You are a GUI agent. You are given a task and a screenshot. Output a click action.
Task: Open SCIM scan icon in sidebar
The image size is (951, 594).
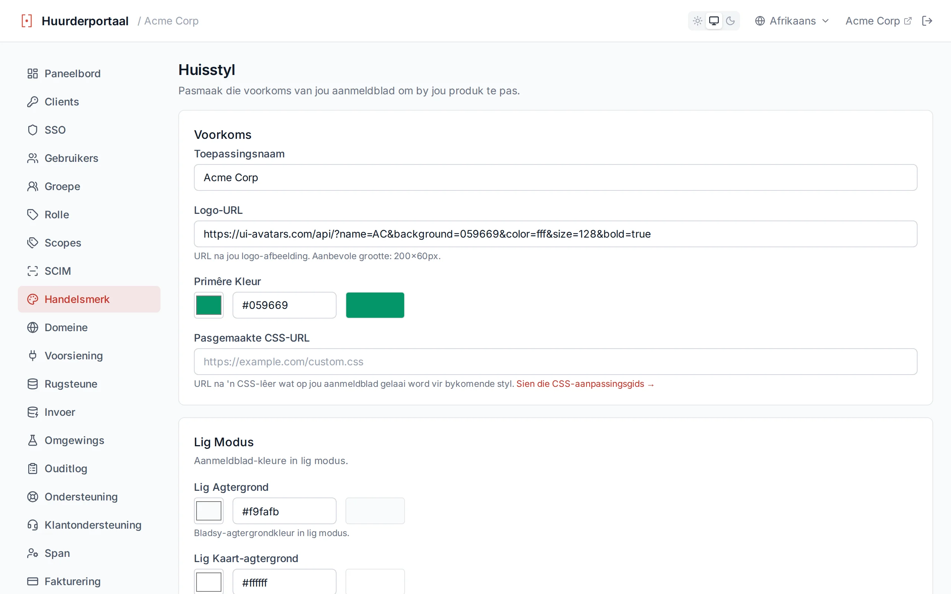coord(33,271)
